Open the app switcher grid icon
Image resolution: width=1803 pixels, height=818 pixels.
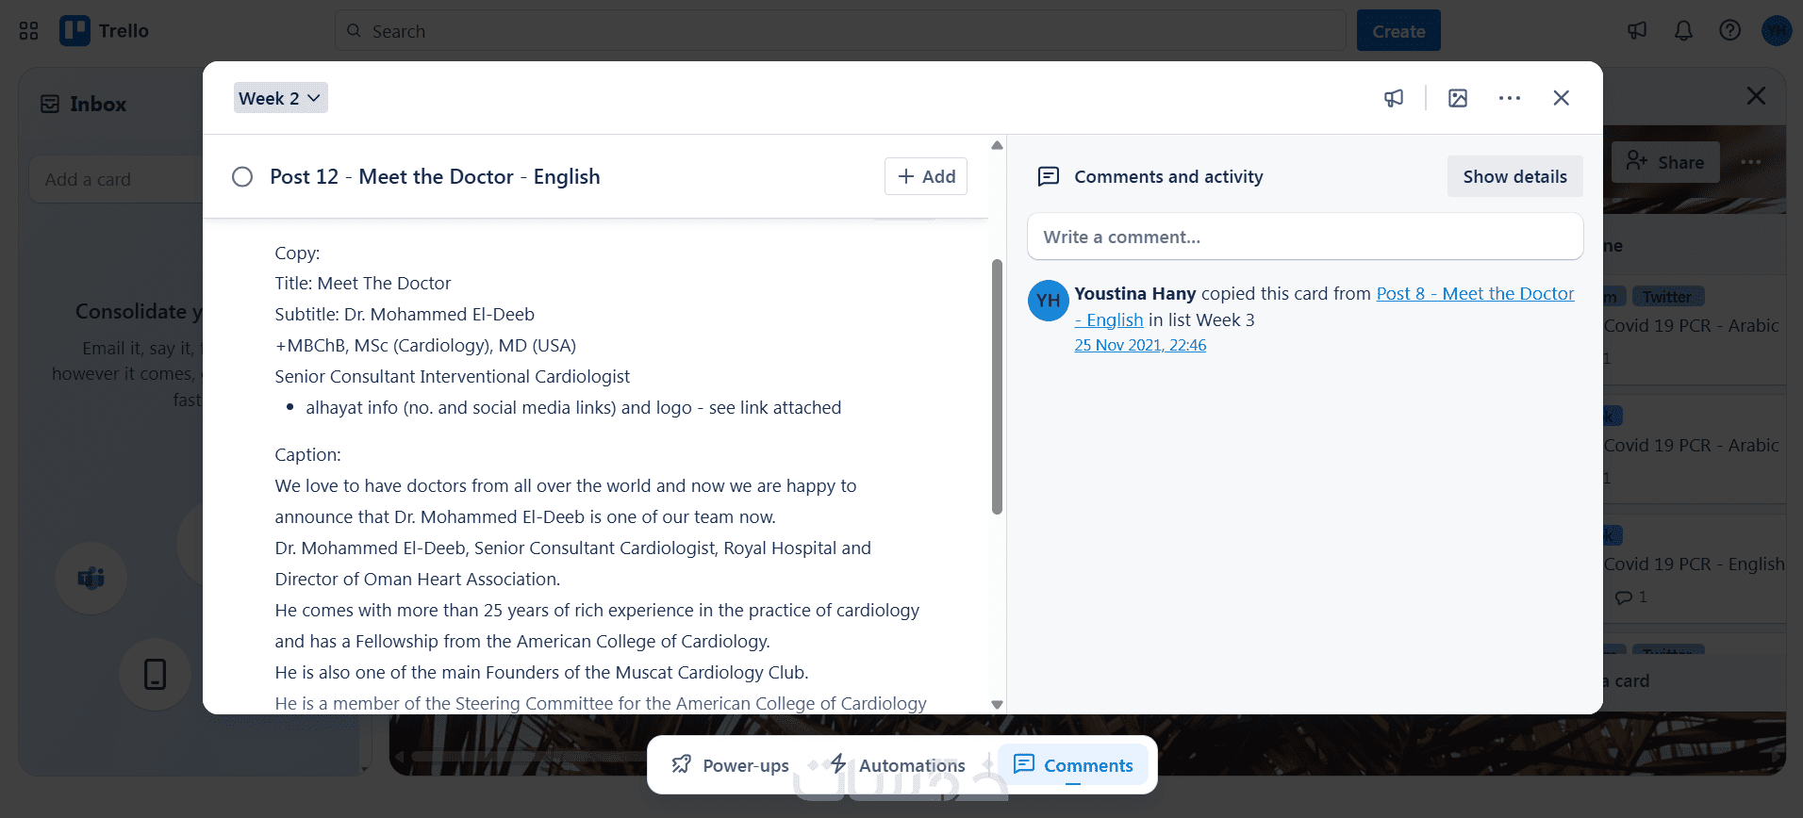click(29, 31)
